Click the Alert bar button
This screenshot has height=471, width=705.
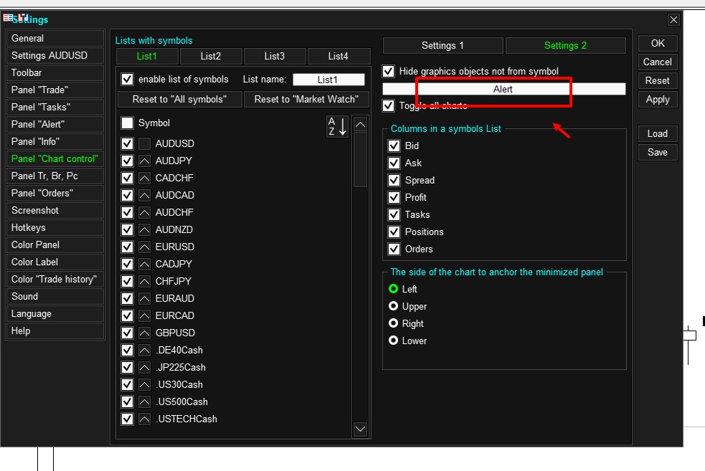pyautogui.click(x=504, y=89)
